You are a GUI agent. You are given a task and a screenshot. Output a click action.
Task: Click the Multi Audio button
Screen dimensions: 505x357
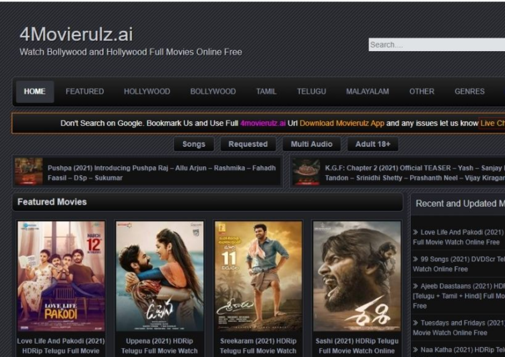tap(312, 144)
